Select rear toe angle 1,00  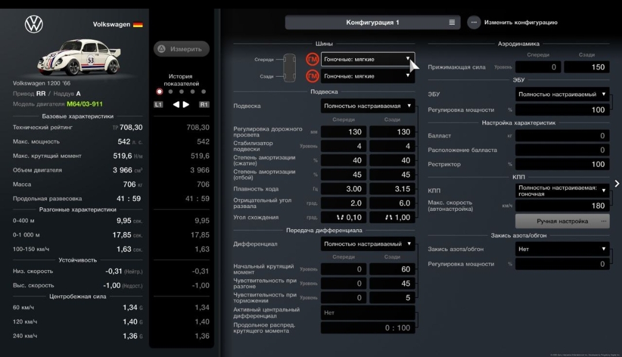[393, 218]
